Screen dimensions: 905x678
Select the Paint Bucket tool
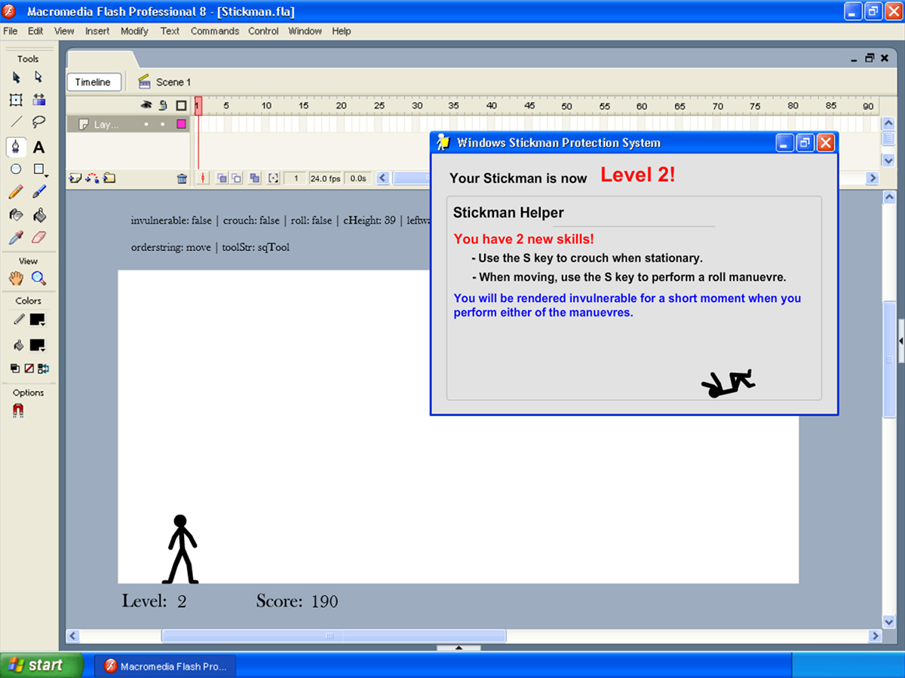tap(39, 215)
